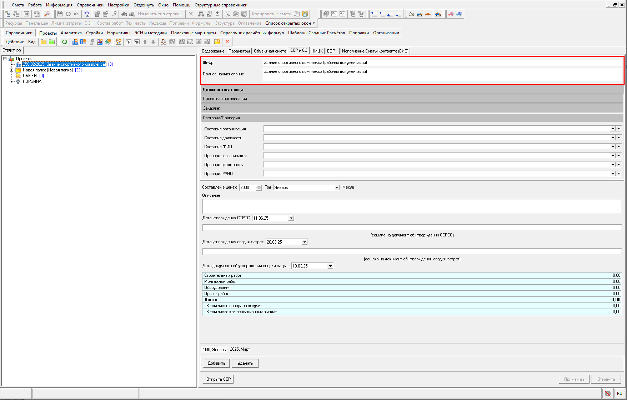This screenshot has width=627, height=400.
Task: Open the Проверил должность dropdown arrow
Action: [x=613, y=165]
